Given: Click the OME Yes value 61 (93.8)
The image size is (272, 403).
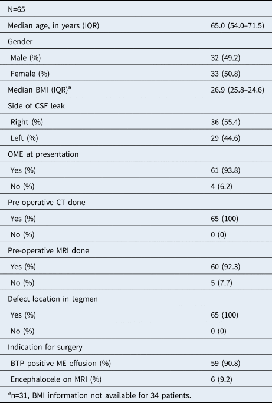Looking at the screenshot, I should click(x=225, y=170).
